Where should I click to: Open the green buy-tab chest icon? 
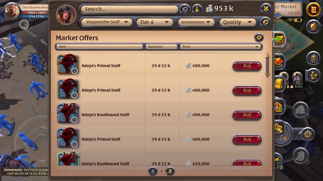(x=279, y=39)
